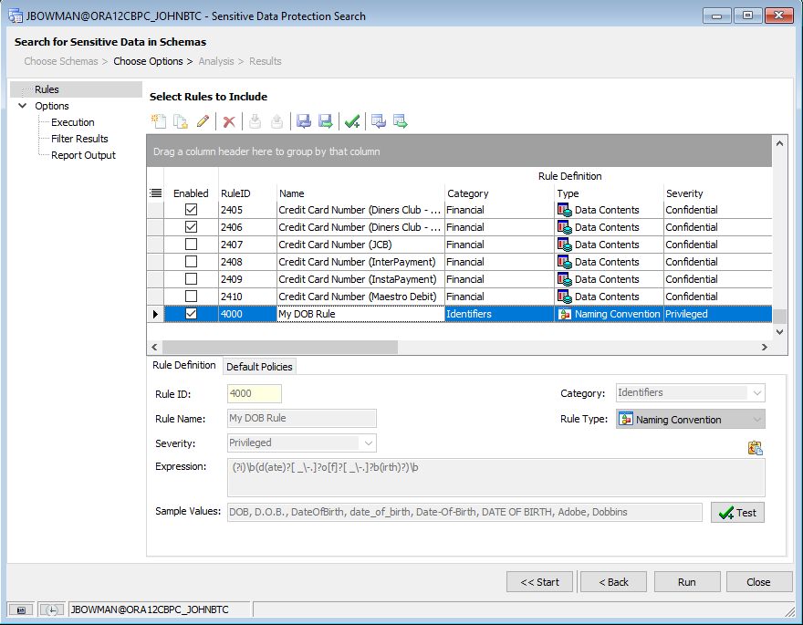Viewport: 803px width, 625px height.
Task: Enable rule 2407 Credit Card Number (JCB)
Action: [191, 245]
